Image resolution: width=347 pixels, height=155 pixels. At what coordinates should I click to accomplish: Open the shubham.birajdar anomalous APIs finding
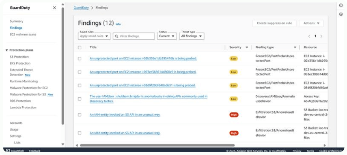tap(149, 99)
